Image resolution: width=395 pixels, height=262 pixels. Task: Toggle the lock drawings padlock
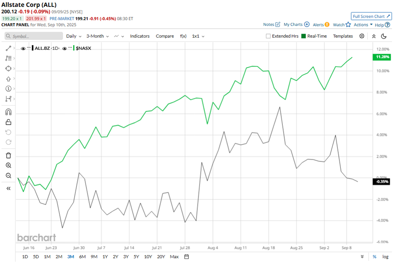click(8, 122)
